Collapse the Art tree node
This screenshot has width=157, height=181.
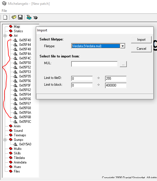[5, 36]
